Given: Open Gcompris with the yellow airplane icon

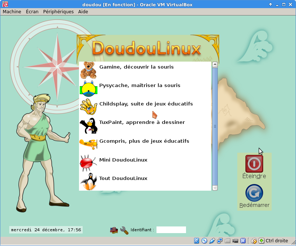Looking at the screenshot, I should pyautogui.click(x=88, y=144).
